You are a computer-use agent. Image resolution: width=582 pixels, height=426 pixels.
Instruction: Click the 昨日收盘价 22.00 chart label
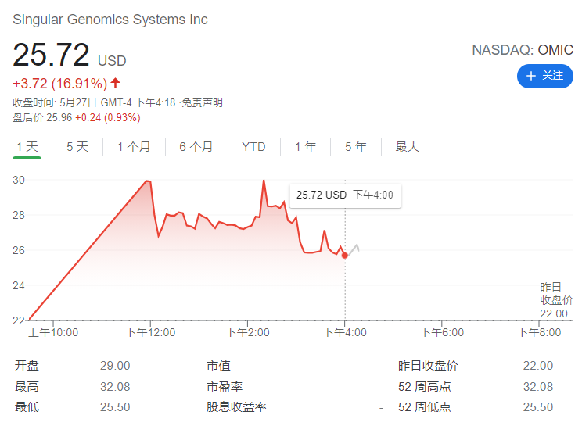point(556,300)
